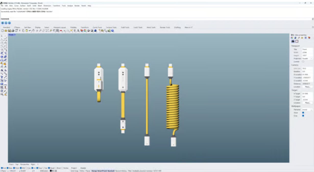Toggle the wallpaper Gray checkbox
This screenshot has height=172, width=314.
pyautogui.click(x=303, y=116)
